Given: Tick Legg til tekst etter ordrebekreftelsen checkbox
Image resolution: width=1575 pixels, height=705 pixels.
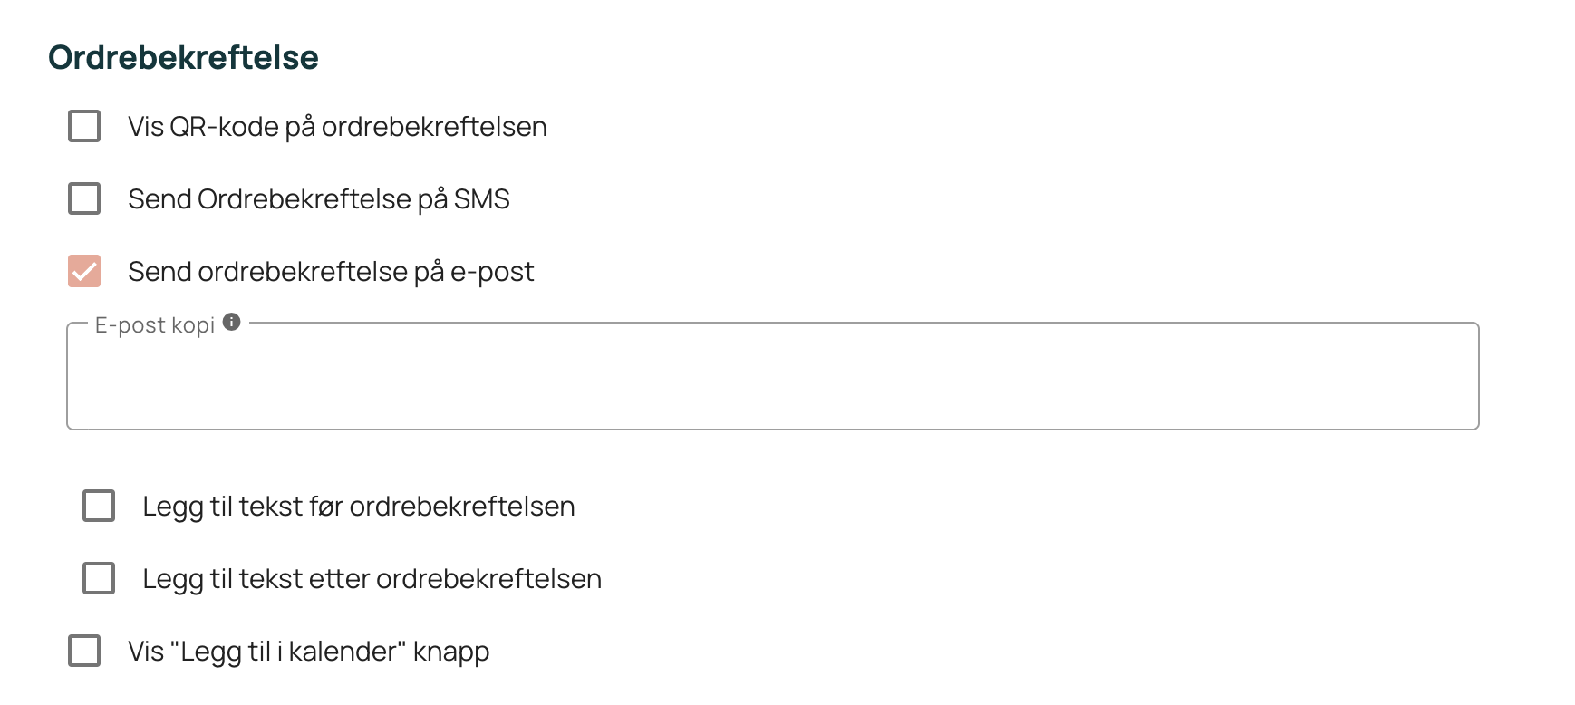Looking at the screenshot, I should (99, 578).
